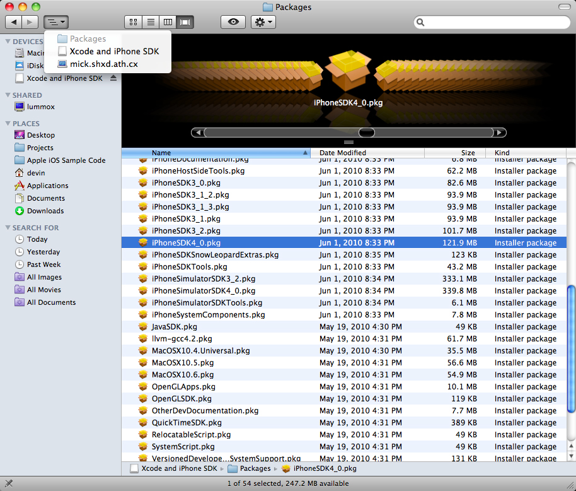Select Cover Flow view mode
Viewport: 576px width, 491px height.
point(185,22)
